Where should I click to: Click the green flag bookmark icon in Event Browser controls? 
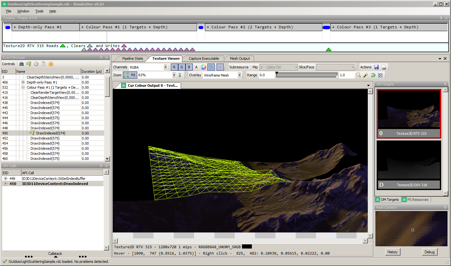[x=29, y=64]
